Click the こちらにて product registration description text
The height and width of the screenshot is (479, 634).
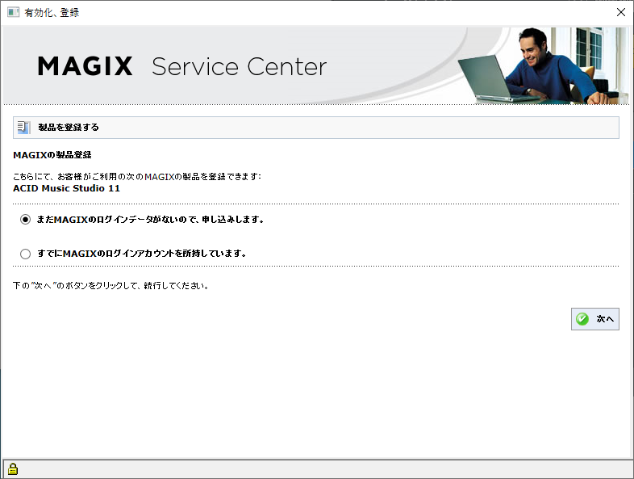pyautogui.click(x=137, y=177)
